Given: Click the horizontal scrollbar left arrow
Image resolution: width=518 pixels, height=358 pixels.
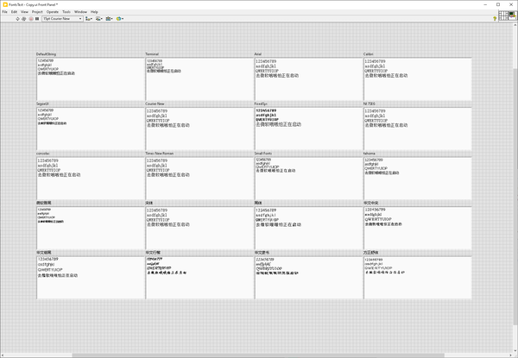Looking at the screenshot, I should pos(3,355).
